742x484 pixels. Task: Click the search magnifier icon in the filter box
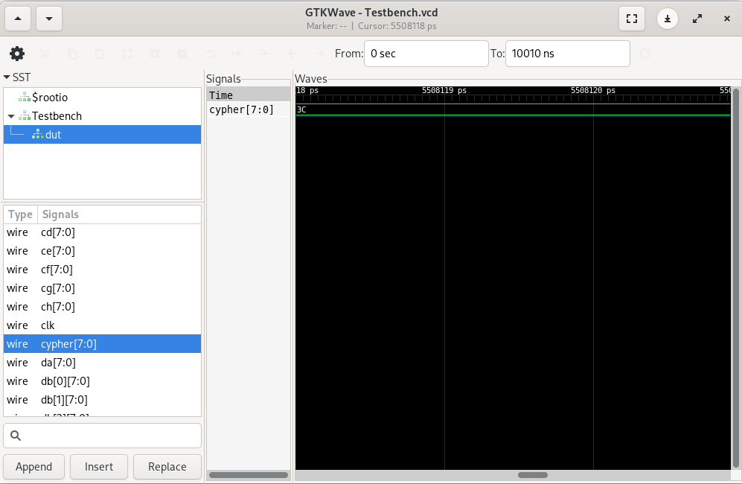tap(15, 436)
